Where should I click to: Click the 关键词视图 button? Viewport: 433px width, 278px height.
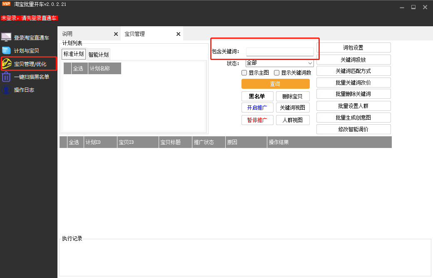tap(292, 108)
